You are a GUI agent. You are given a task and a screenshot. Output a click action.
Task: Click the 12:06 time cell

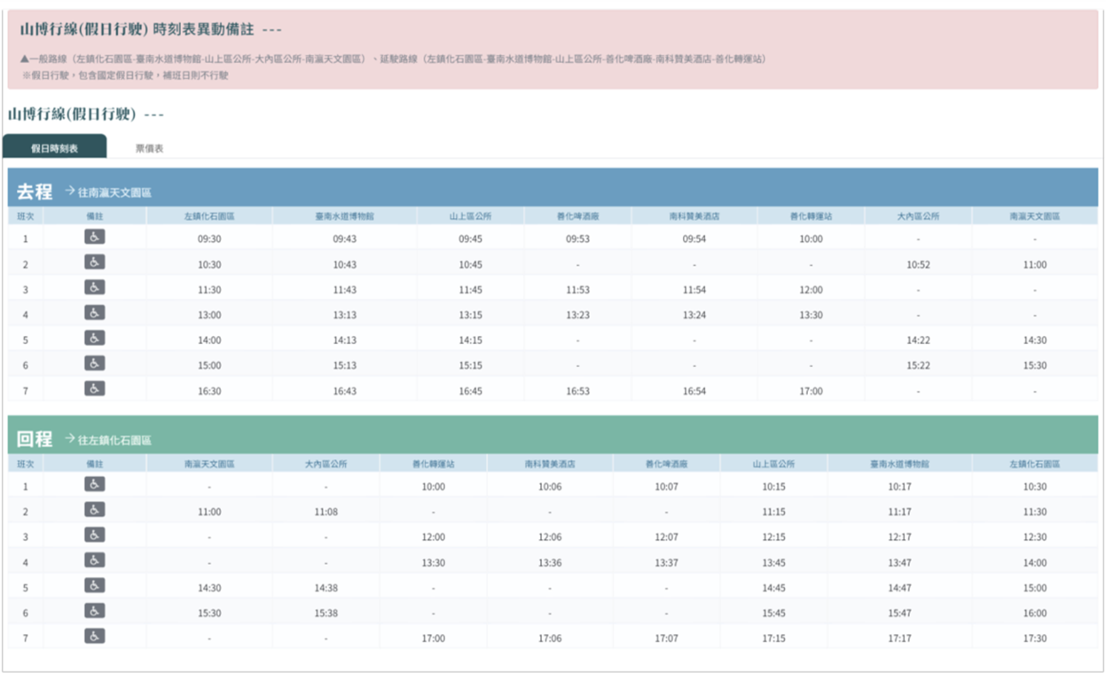click(x=550, y=537)
